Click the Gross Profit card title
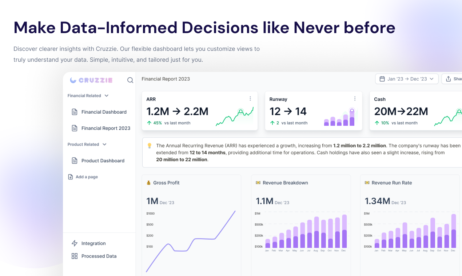The image size is (462, 276). (166, 183)
